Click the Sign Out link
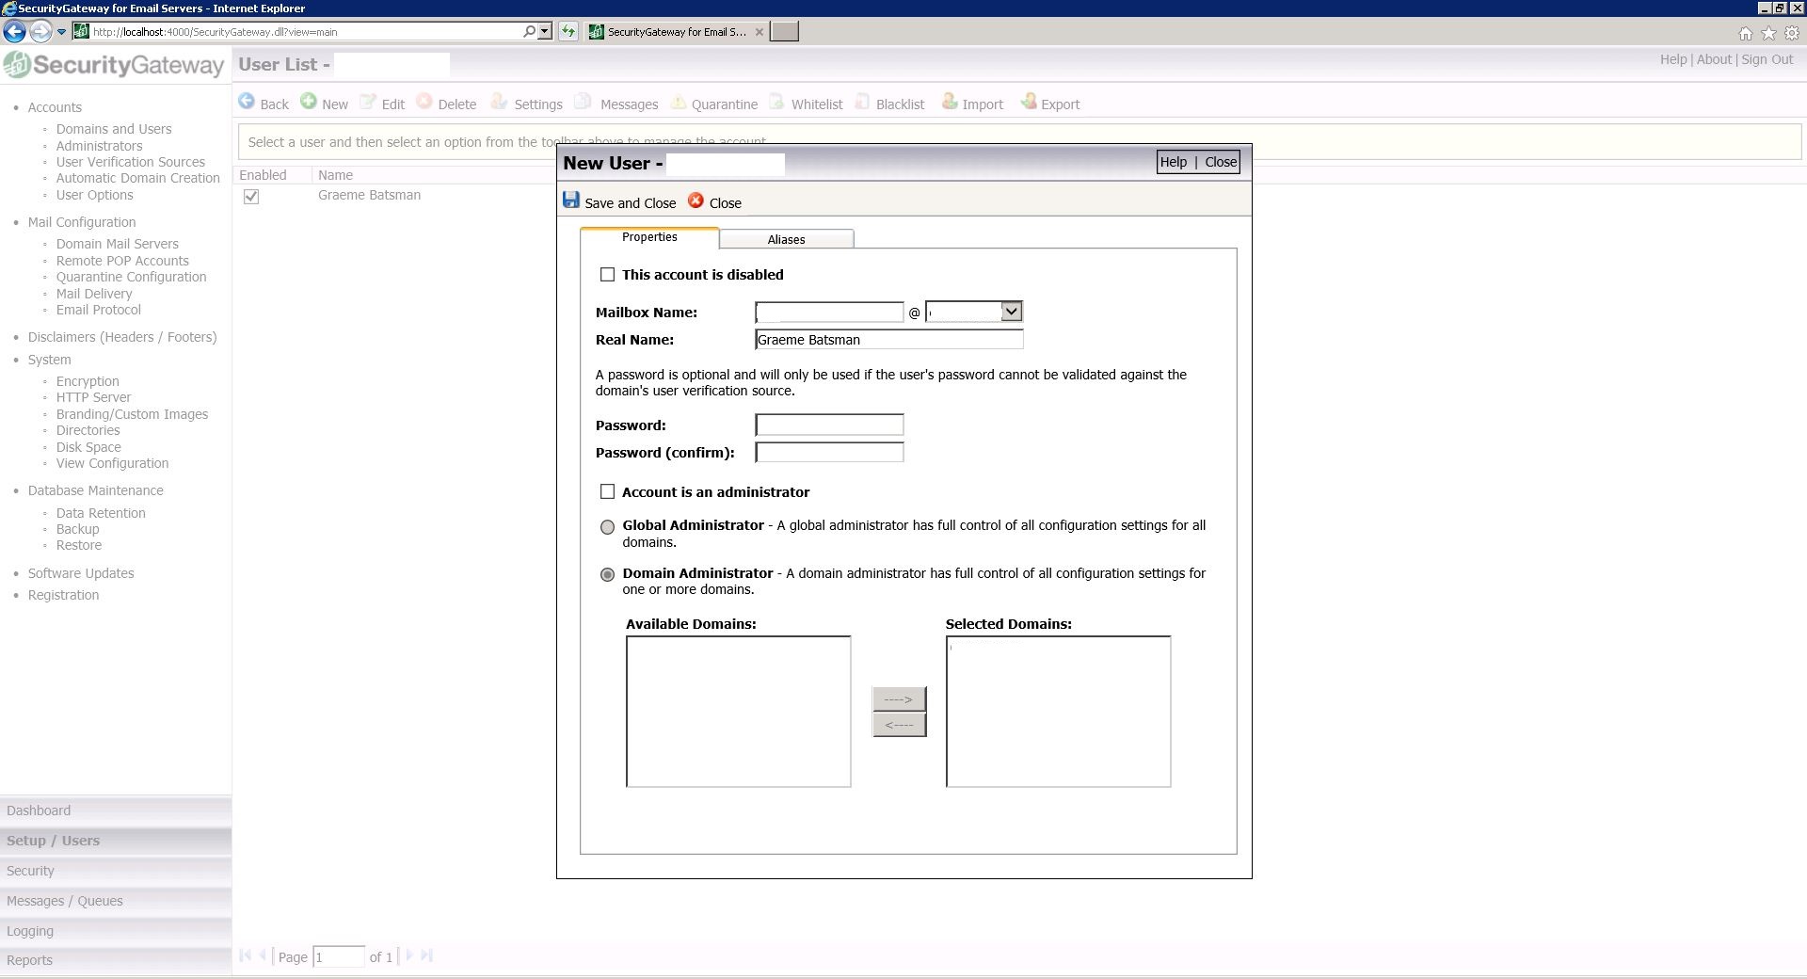This screenshot has height=979, width=1807. 1767,59
